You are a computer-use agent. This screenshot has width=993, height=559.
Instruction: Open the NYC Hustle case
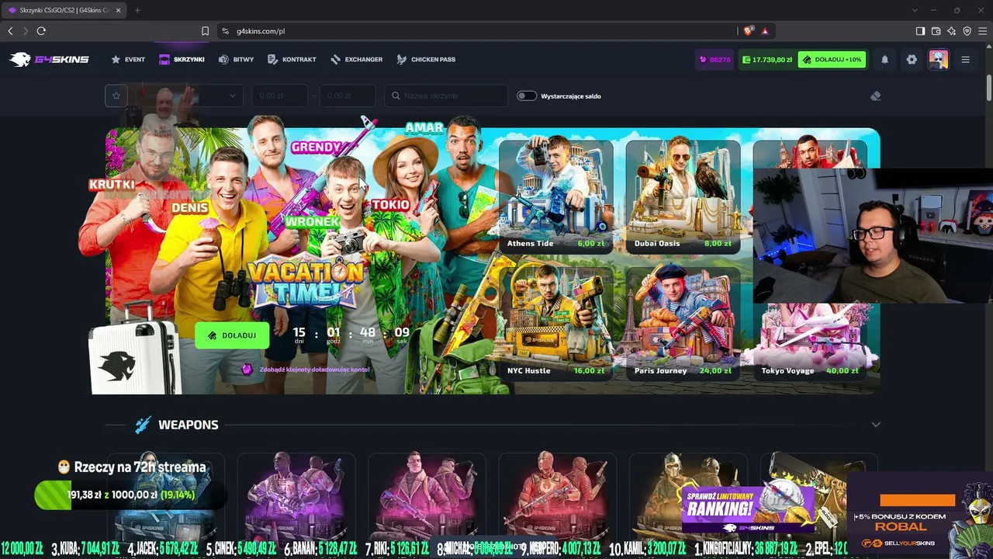point(555,325)
